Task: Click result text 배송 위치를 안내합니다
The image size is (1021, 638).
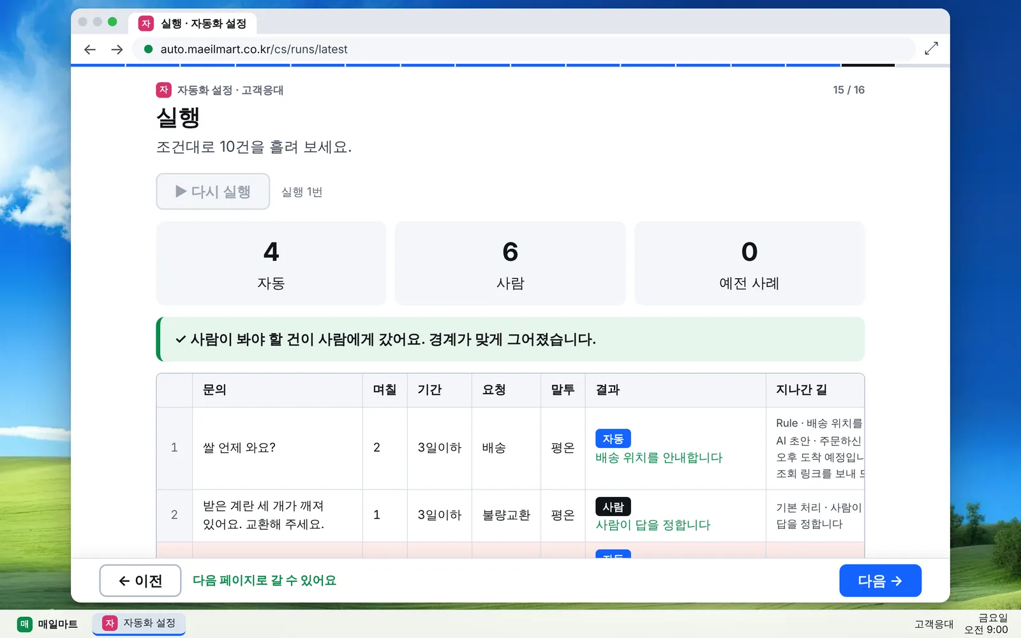Action: (x=659, y=457)
